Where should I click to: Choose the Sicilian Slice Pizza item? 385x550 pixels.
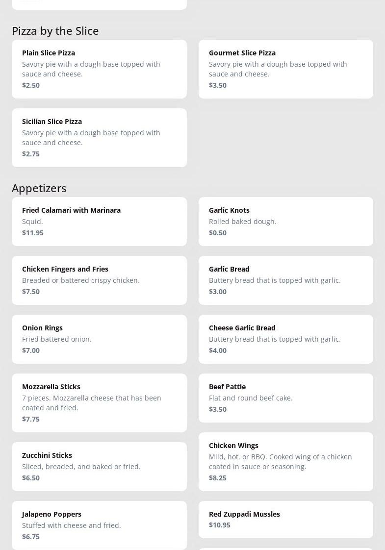(x=99, y=137)
